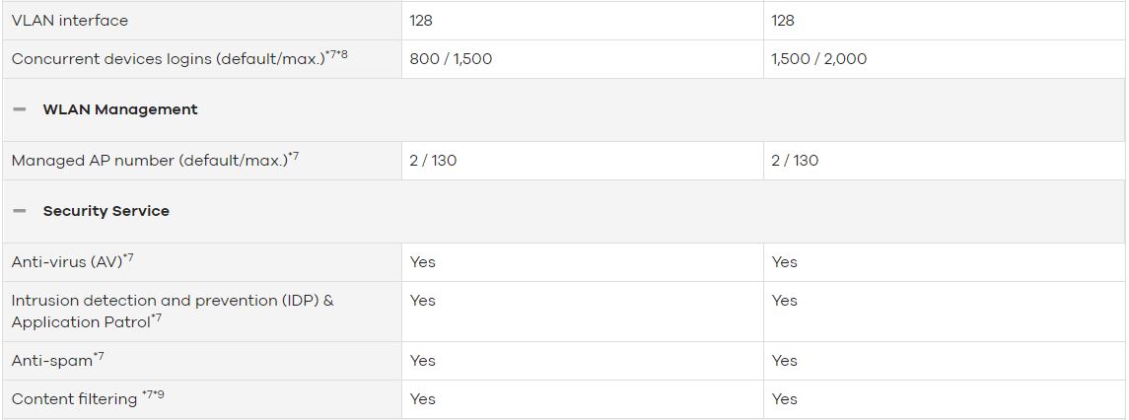This screenshot has height=420, width=1129.
Task: Click the *7*8 footnote on Concurrent devices
Action: pos(336,54)
